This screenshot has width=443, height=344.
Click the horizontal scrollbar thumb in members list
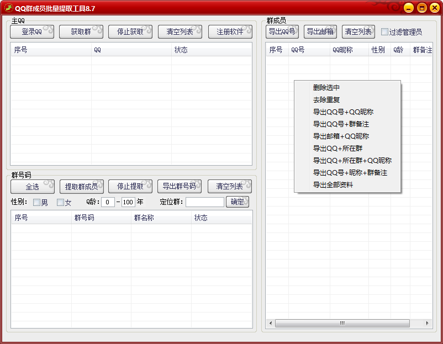342,323
